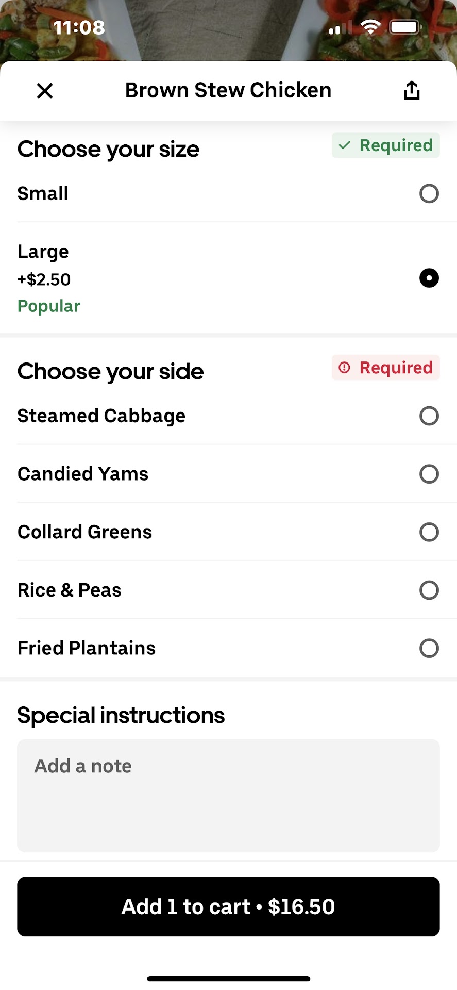Select Rice & Peas side
The width and height of the screenshot is (457, 990).
pos(429,590)
